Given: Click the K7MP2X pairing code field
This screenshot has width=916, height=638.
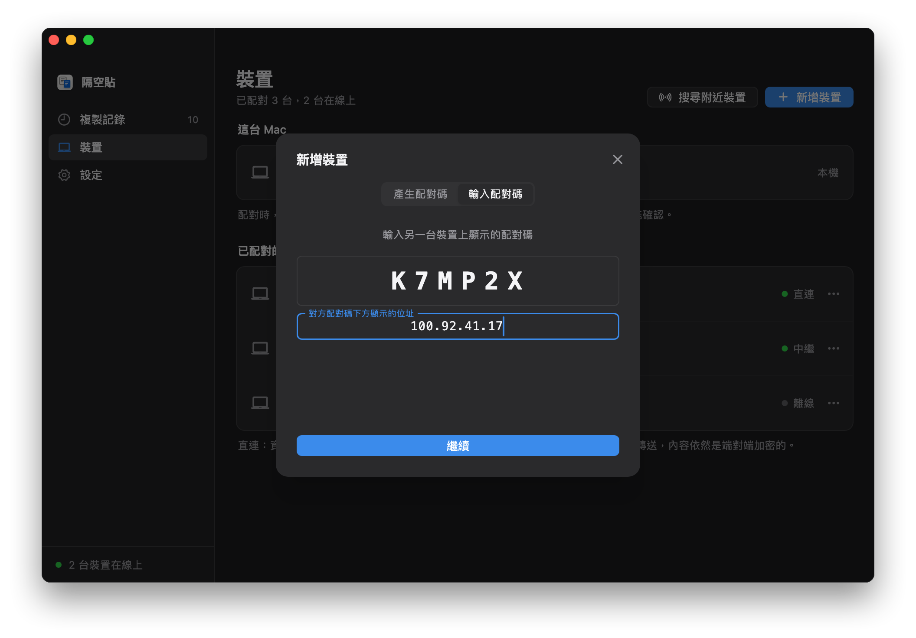Looking at the screenshot, I should pos(458,281).
